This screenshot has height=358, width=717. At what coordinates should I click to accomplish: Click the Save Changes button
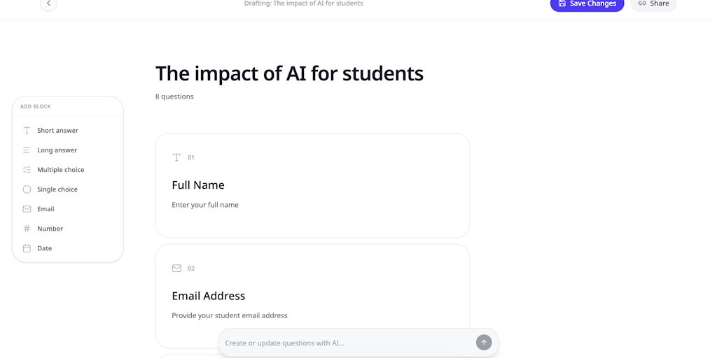point(587,4)
